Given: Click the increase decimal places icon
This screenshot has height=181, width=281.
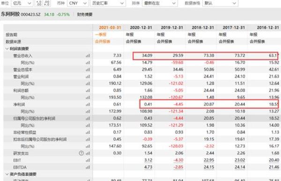Looking at the screenshot, I should pos(39,3).
